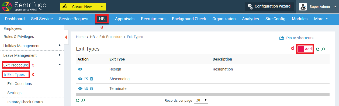
Task: Expand the Holiday Management submenu
Action: pyautogui.click(x=60, y=45)
